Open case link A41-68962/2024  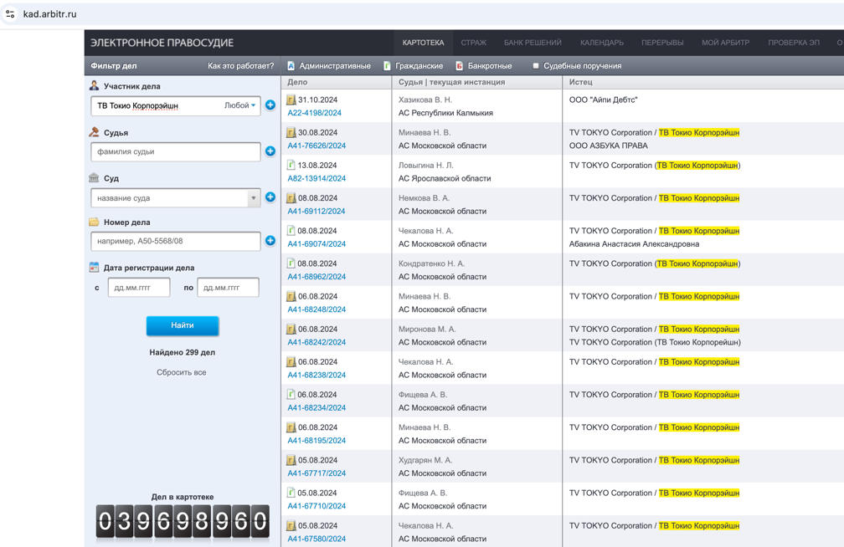click(316, 277)
